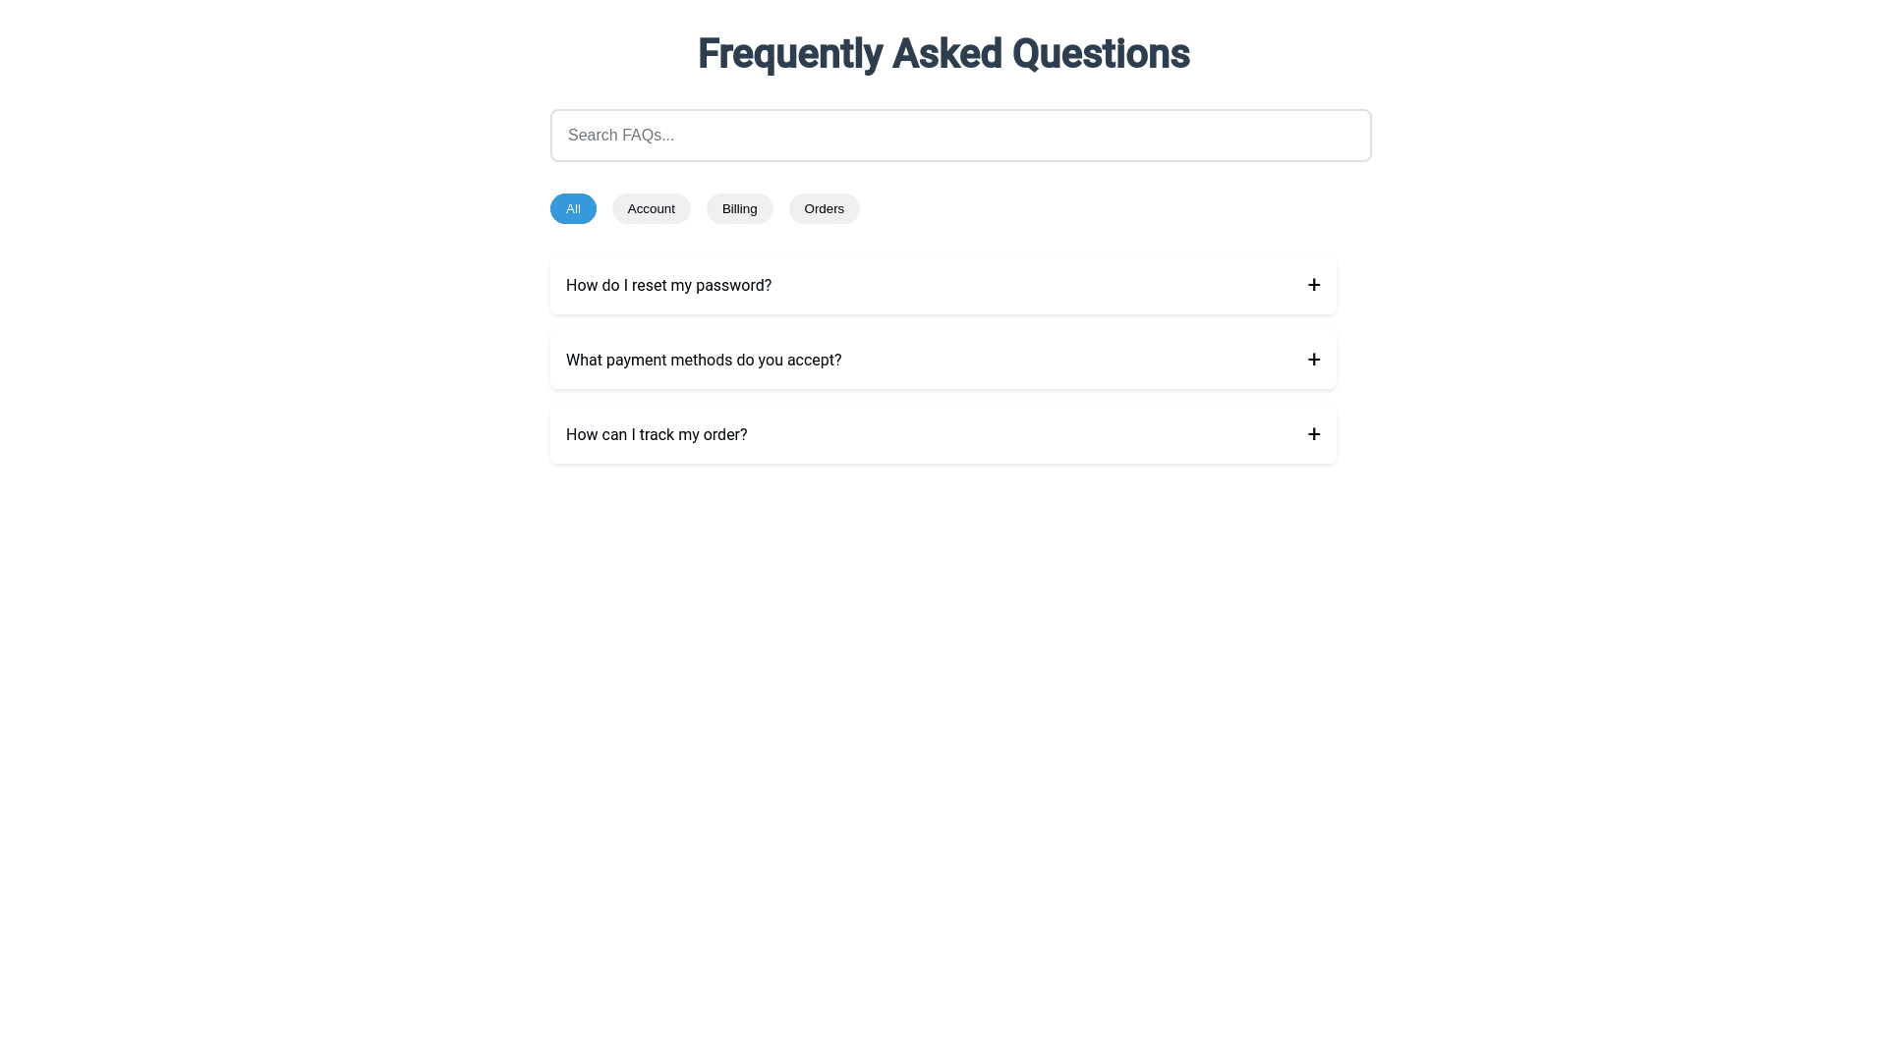Click the password reset question text
Image resolution: width=1887 pixels, height=1061 pixels.
(668, 286)
